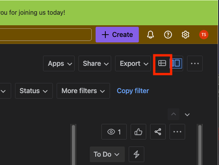
Task: Click the Create button
Action: (x=117, y=35)
